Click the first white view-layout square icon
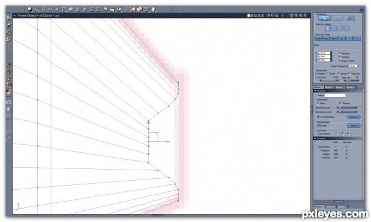The height and width of the screenshot is (222, 371). point(249,15)
